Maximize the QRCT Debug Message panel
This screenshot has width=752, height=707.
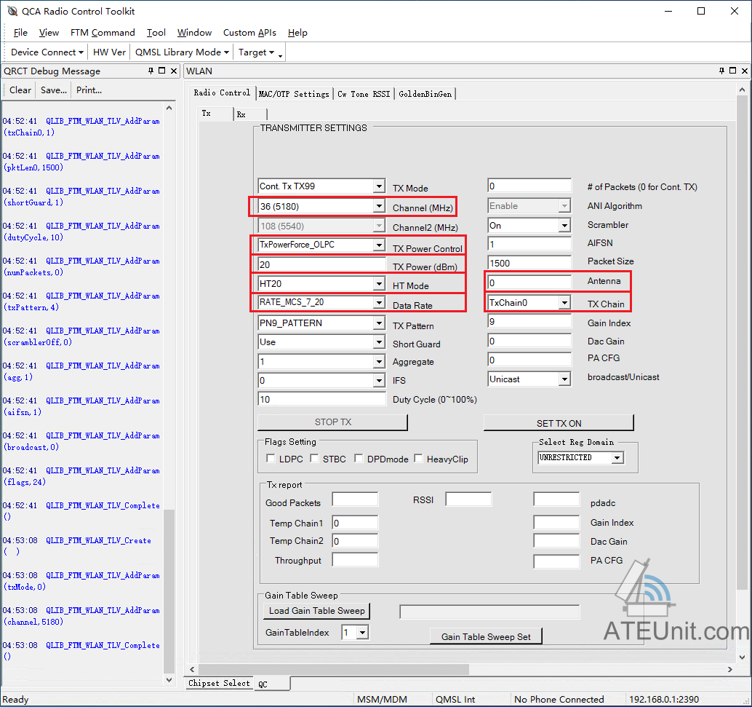click(162, 71)
